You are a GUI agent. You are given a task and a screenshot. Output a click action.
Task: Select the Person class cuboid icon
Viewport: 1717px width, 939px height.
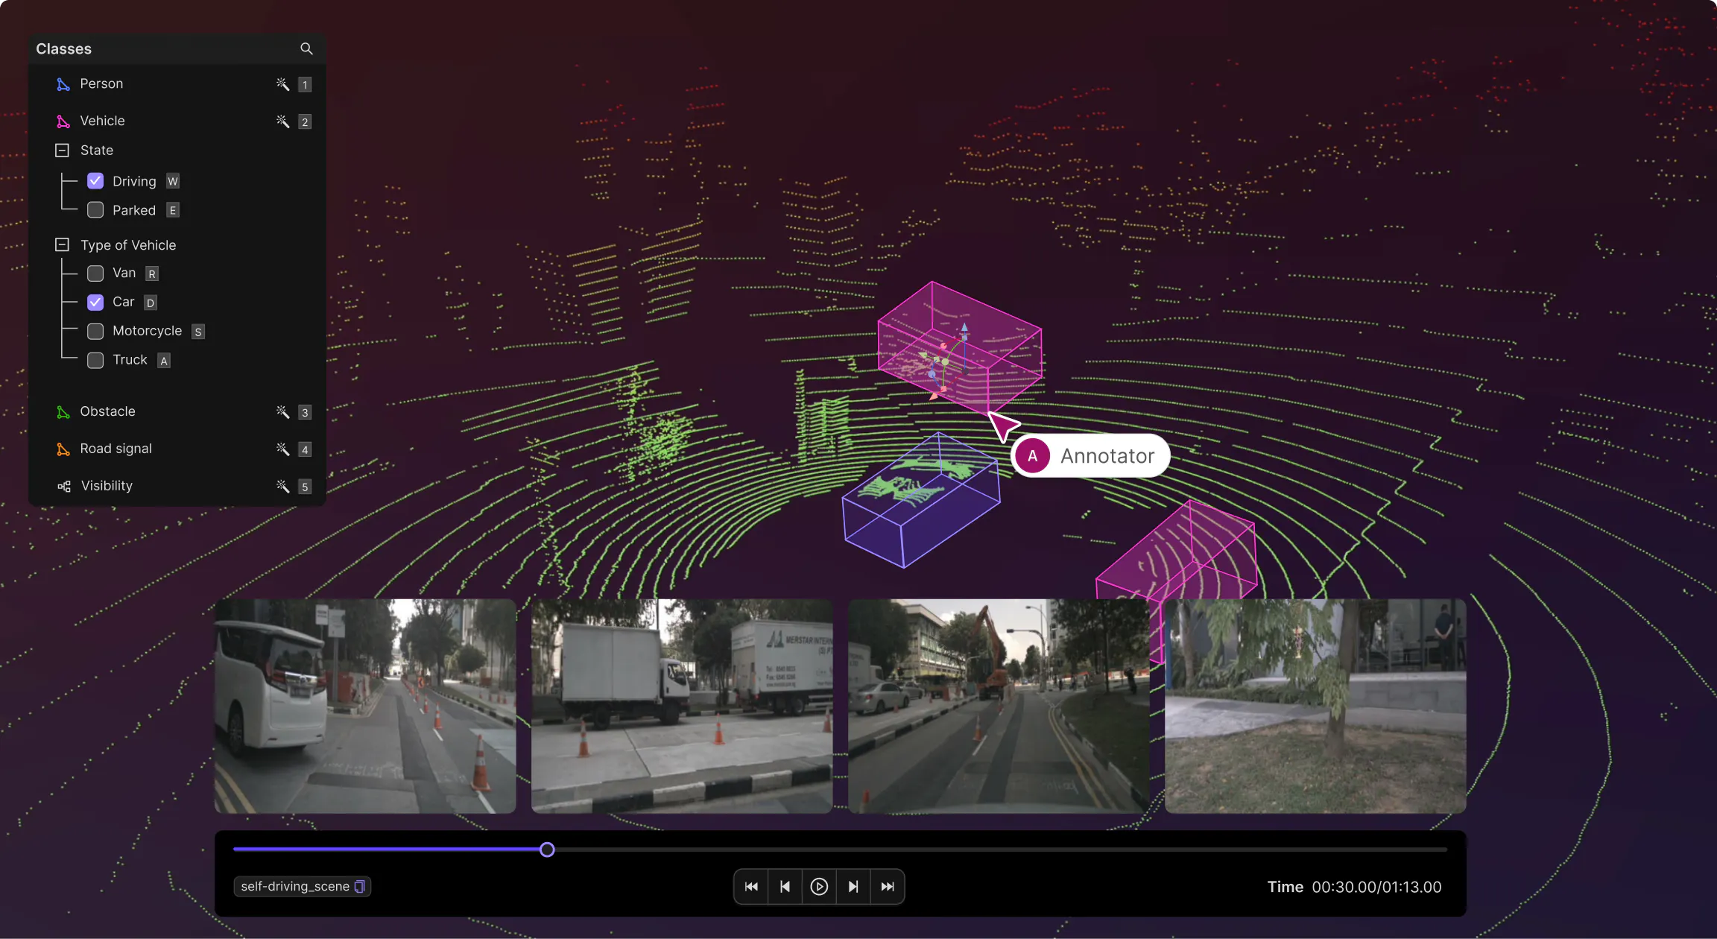(x=63, y=84)
